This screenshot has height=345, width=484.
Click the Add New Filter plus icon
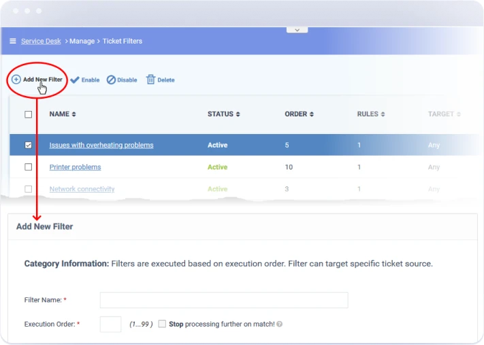coord(16,80)
